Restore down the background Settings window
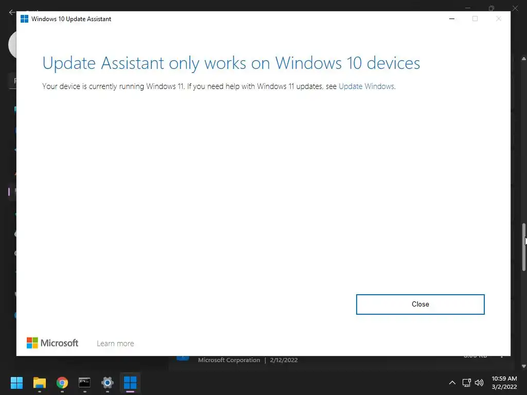The image size is (527, 395). point(491,8)
